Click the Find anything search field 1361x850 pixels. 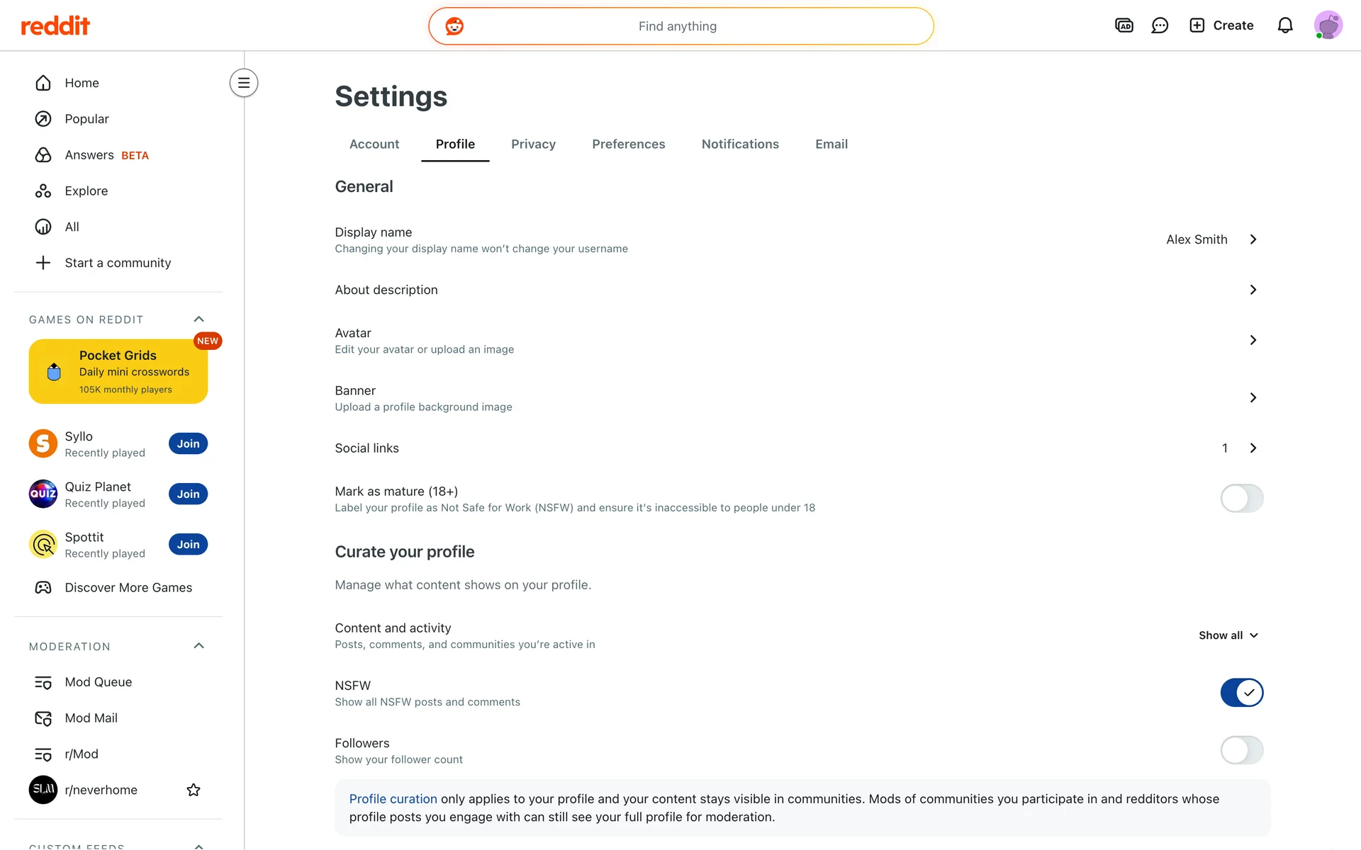tap(680, 26)
